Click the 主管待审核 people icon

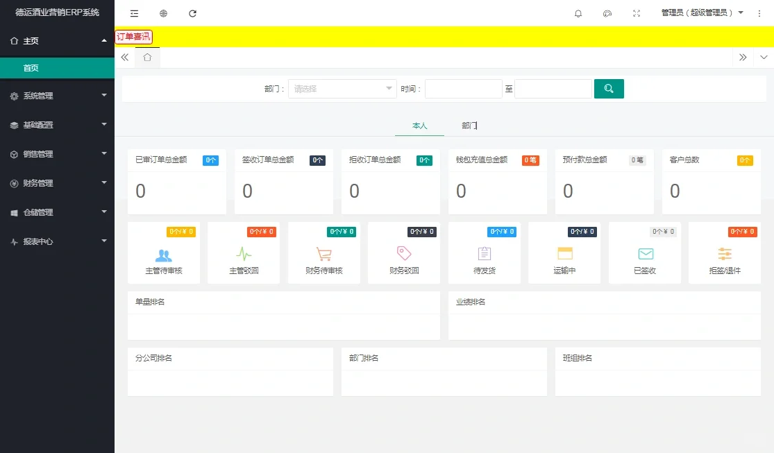tap(163, 255)
